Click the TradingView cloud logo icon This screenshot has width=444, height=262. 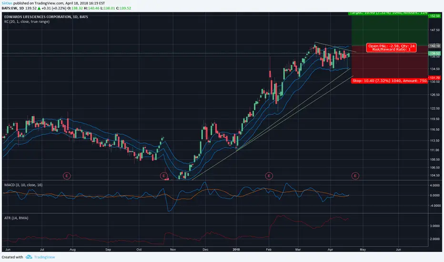pos(29,257)
